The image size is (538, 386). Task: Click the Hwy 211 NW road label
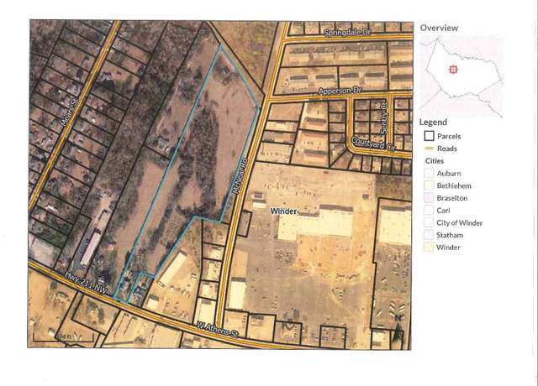[x=86, y=284]
